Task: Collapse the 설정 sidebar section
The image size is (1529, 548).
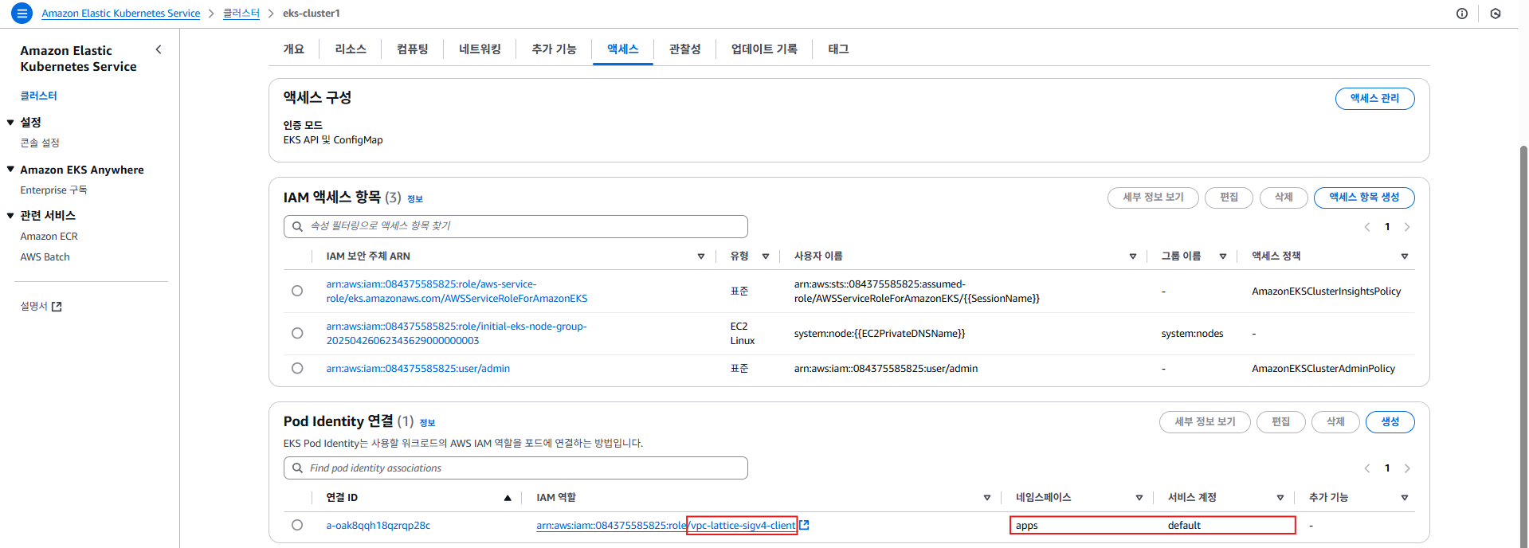Action: [x=10, y=122]
